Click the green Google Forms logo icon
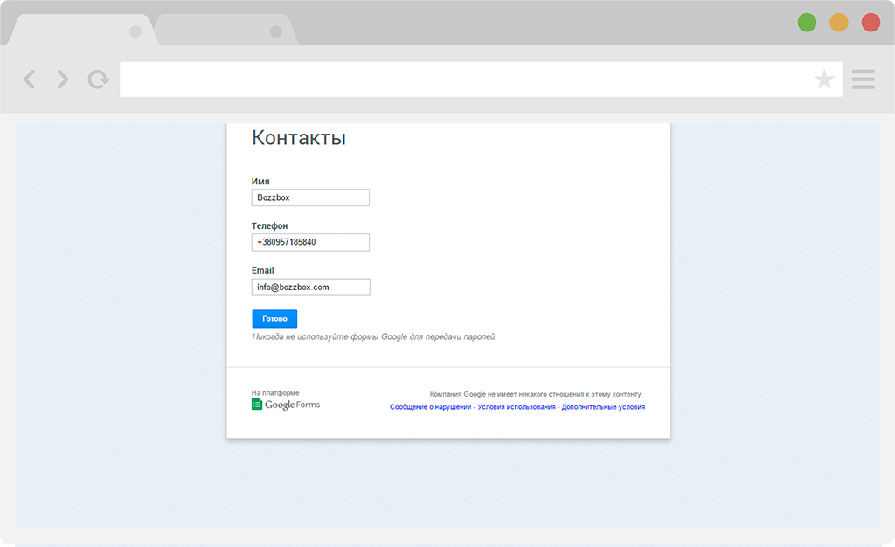This screenshot has width=895, height=547. (257, 404)
